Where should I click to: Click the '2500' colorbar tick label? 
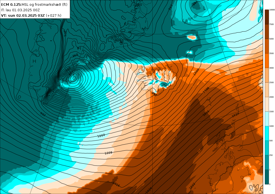pyautogui.click(x=271, y=82)
